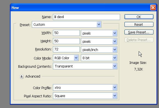Click into the Resolution input field
159x108 pixels.
click(66, 49)
